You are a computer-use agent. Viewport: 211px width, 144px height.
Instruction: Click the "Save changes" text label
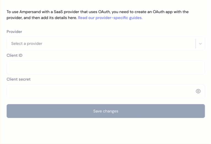click(105, 111)
